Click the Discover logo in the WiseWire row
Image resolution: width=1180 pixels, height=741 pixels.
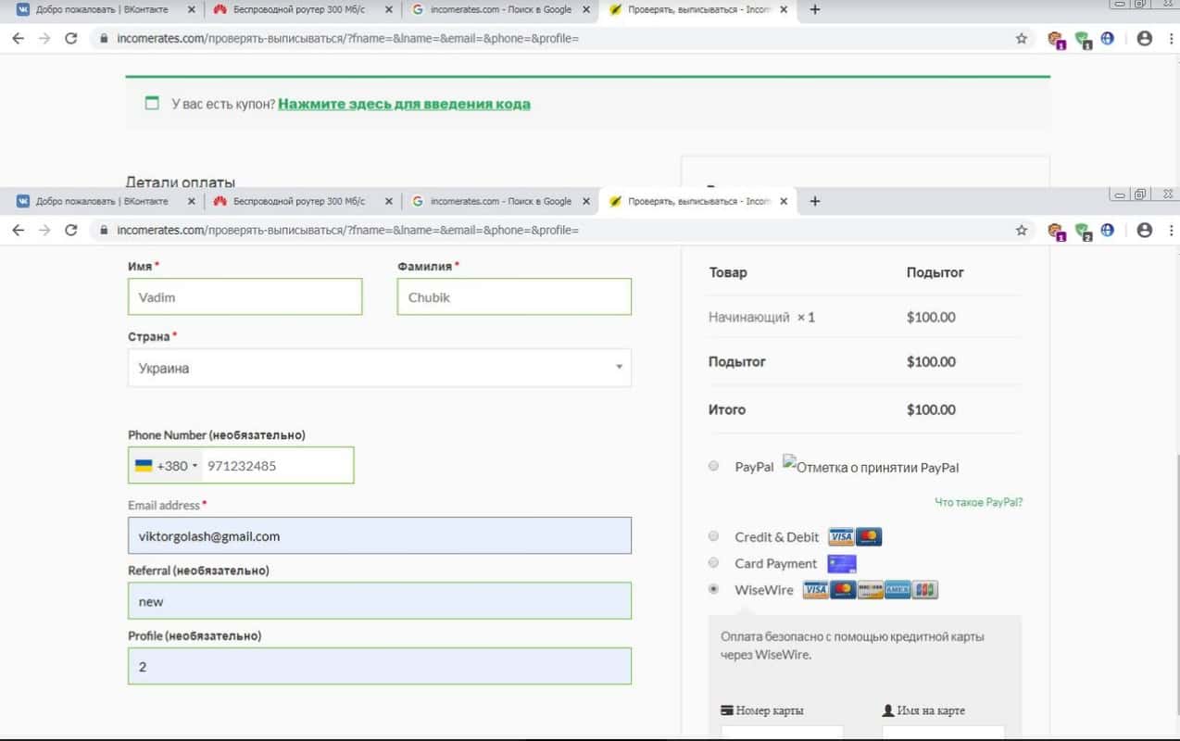(x=870, y=590)
